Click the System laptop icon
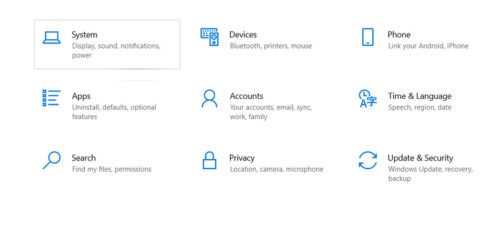The image size is (498, 232). click(52, 37)
